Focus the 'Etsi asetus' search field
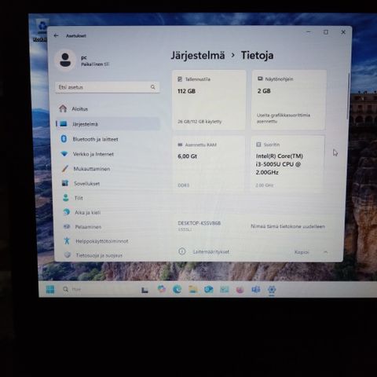This screenshot has height=377, width=377. pos(108,87)
